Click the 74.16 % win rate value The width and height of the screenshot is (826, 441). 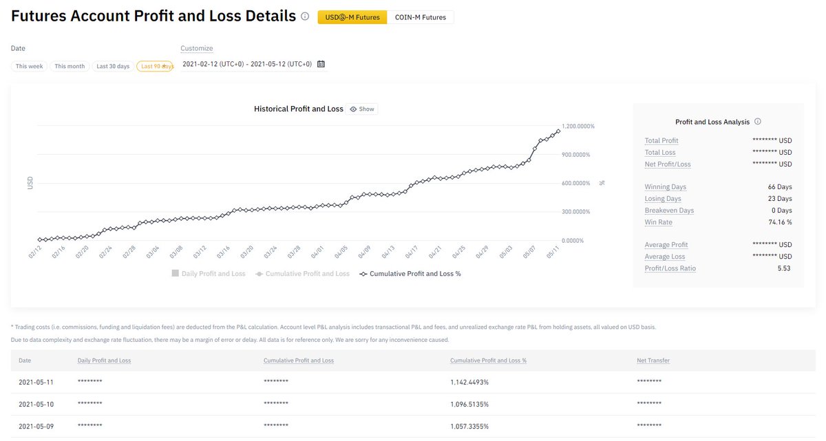(780, 222)
